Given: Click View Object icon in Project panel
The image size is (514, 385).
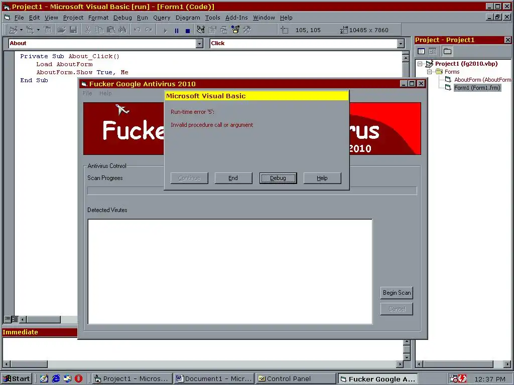Looking at the screenshot, I should click(x=433, y=51).
